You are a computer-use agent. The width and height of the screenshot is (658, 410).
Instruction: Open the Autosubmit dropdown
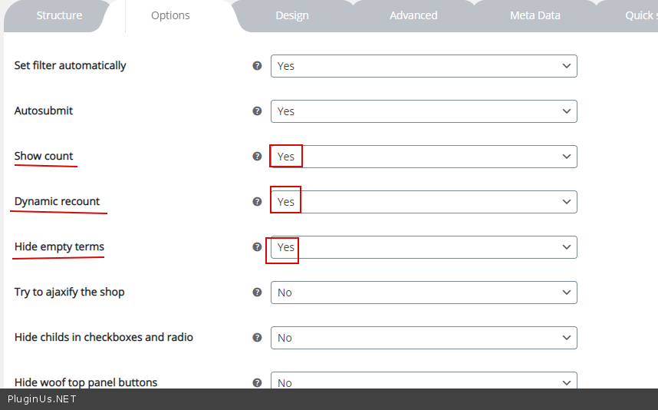coord(423,111)
